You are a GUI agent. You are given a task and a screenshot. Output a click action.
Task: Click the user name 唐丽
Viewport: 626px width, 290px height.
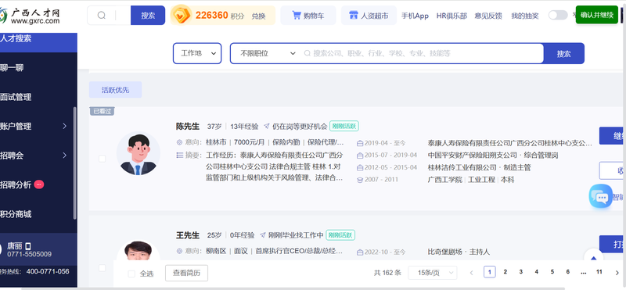pyautogui.click(x=14, y=246)
